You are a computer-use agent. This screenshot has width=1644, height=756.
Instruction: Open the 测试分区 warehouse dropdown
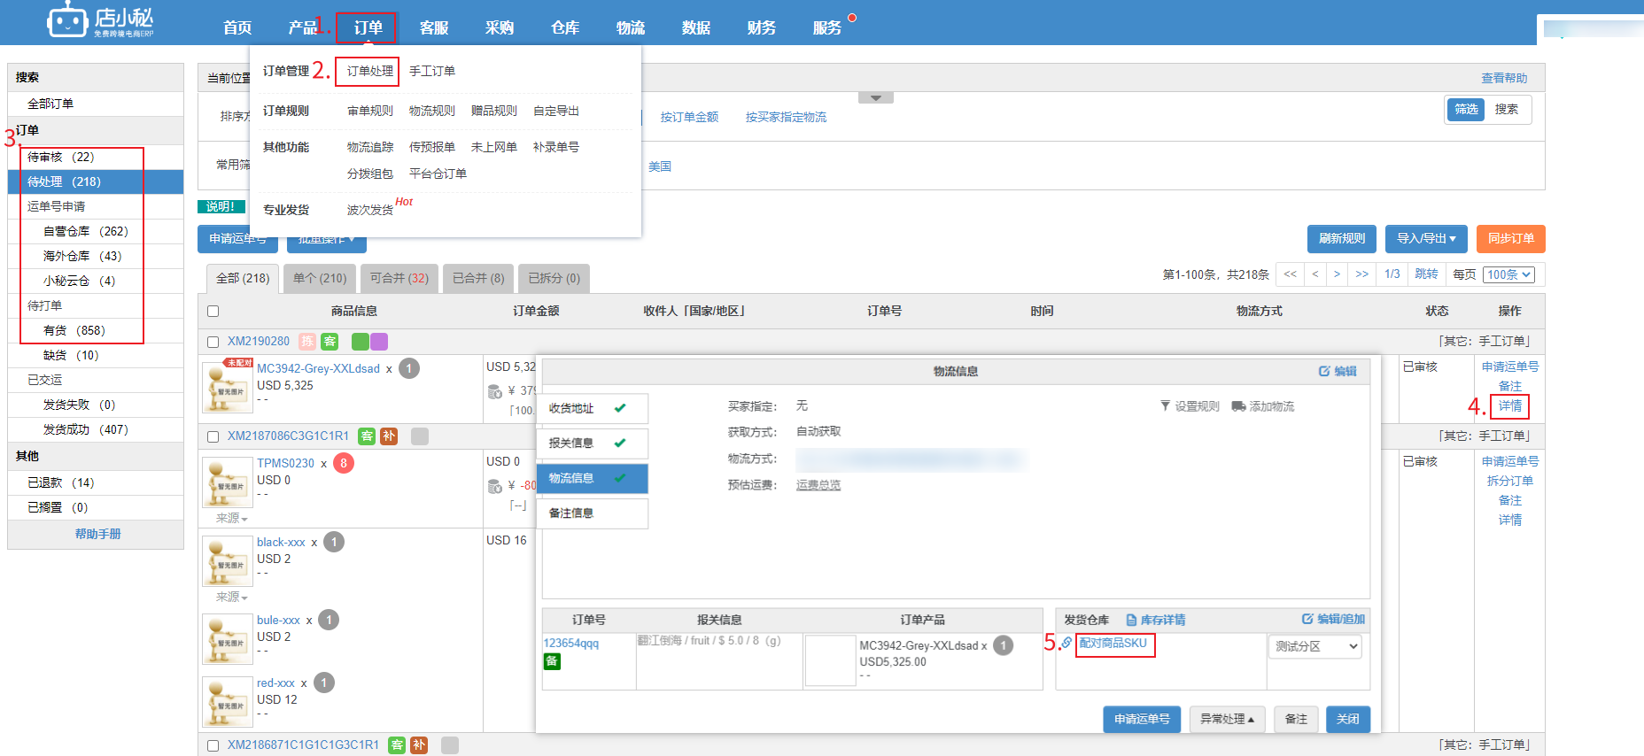[x=1314, y=647]
